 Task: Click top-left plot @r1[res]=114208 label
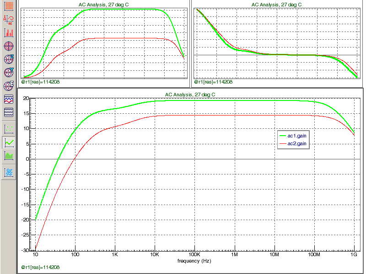click(40, 82)
